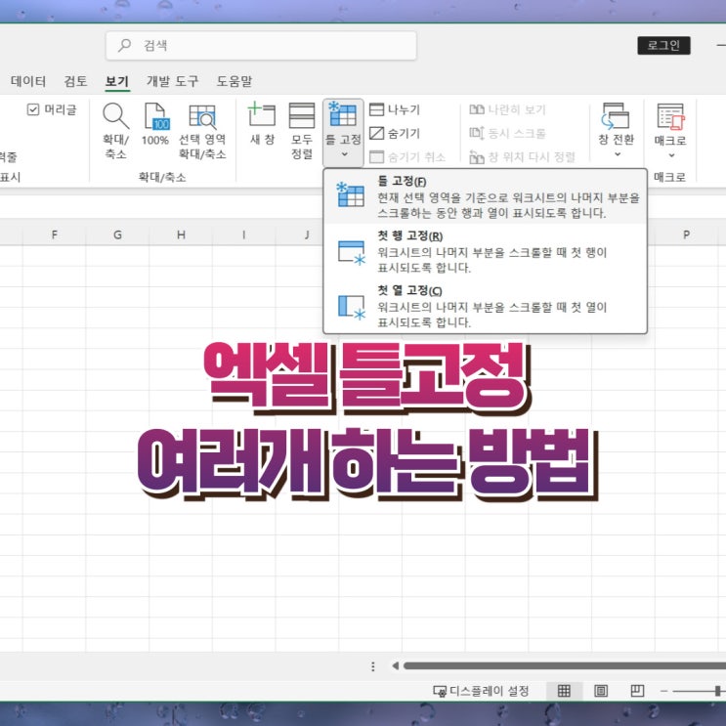Select column P header
The image size is (726, 726).
[686, 235]
